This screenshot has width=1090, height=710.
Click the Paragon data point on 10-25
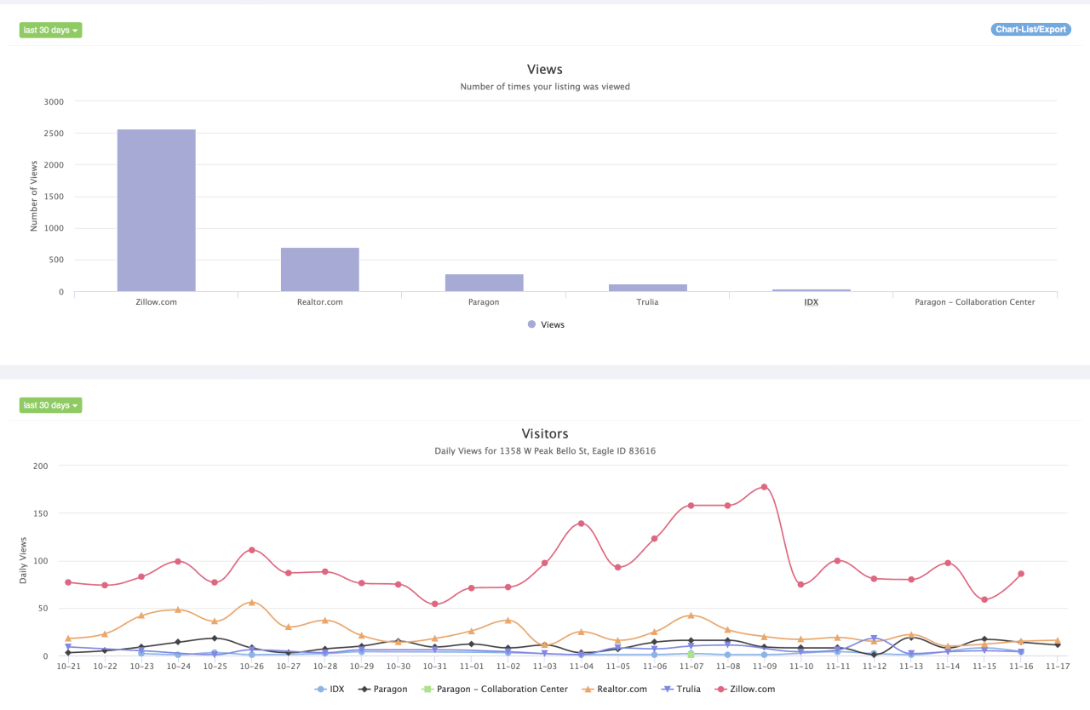click(215, 638)
